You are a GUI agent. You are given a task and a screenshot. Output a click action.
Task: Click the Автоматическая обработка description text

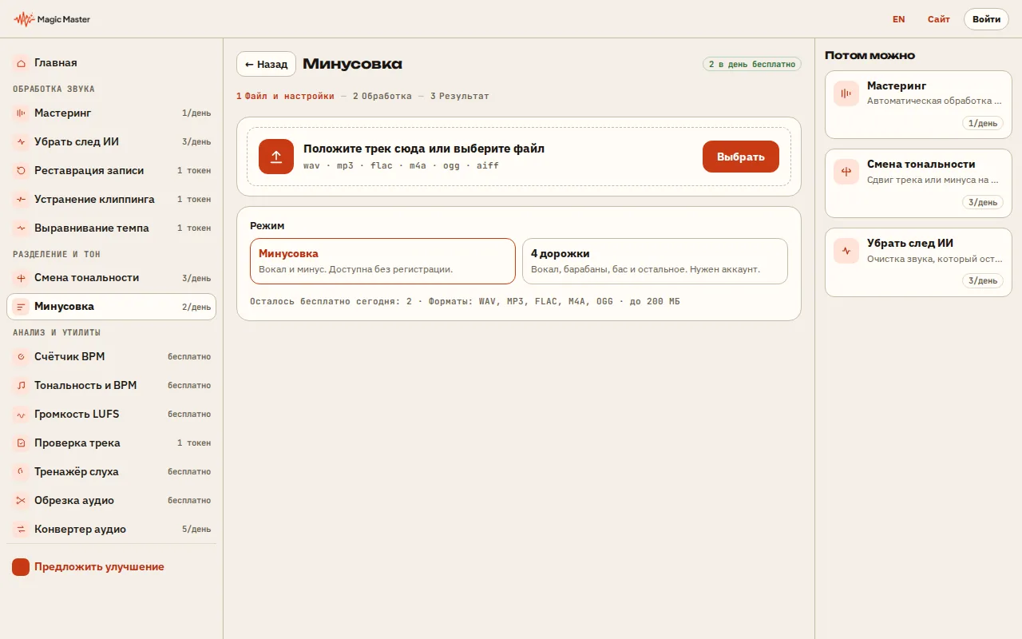click(x=934, y=101)
